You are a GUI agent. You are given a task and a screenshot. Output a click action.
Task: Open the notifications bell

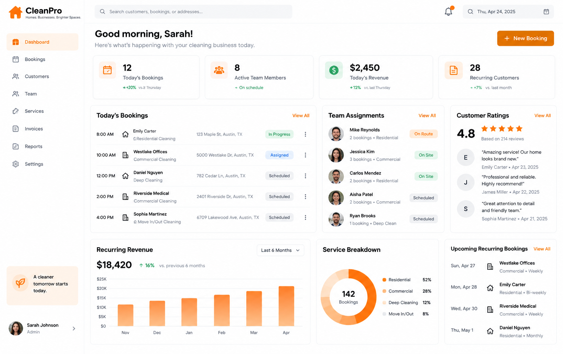448,11
